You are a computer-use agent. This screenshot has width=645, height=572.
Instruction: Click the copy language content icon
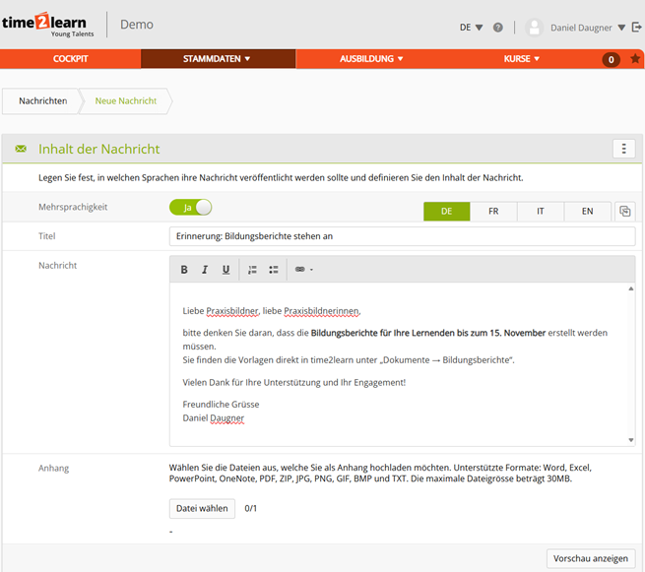(624, 212)
